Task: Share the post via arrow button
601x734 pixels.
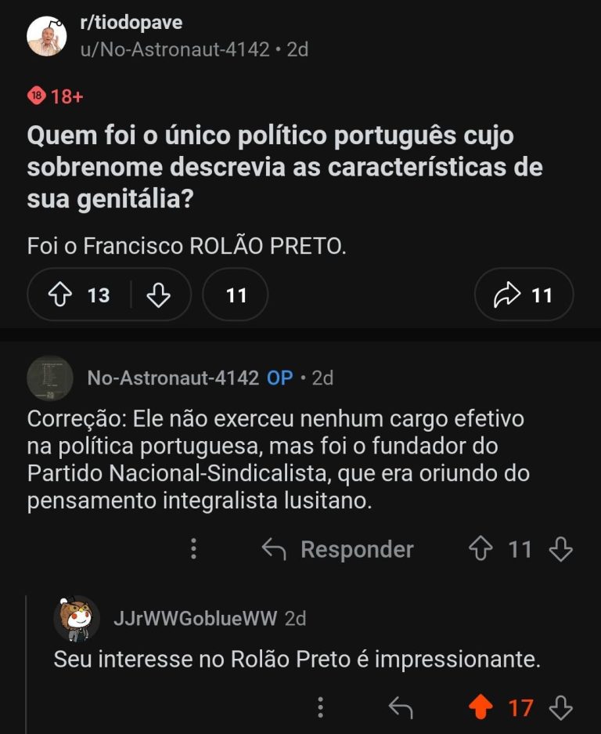Action: coord(524,295)
